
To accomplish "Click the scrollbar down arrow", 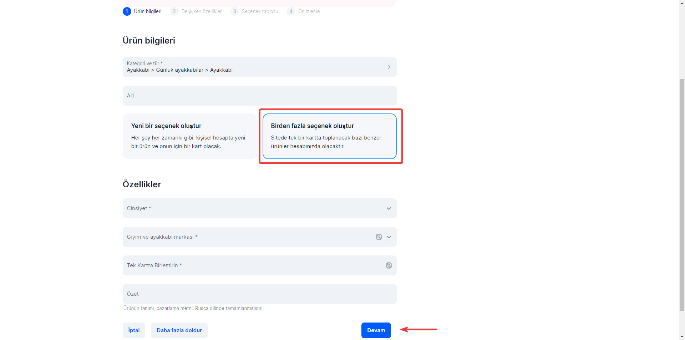I will [682, 337].
